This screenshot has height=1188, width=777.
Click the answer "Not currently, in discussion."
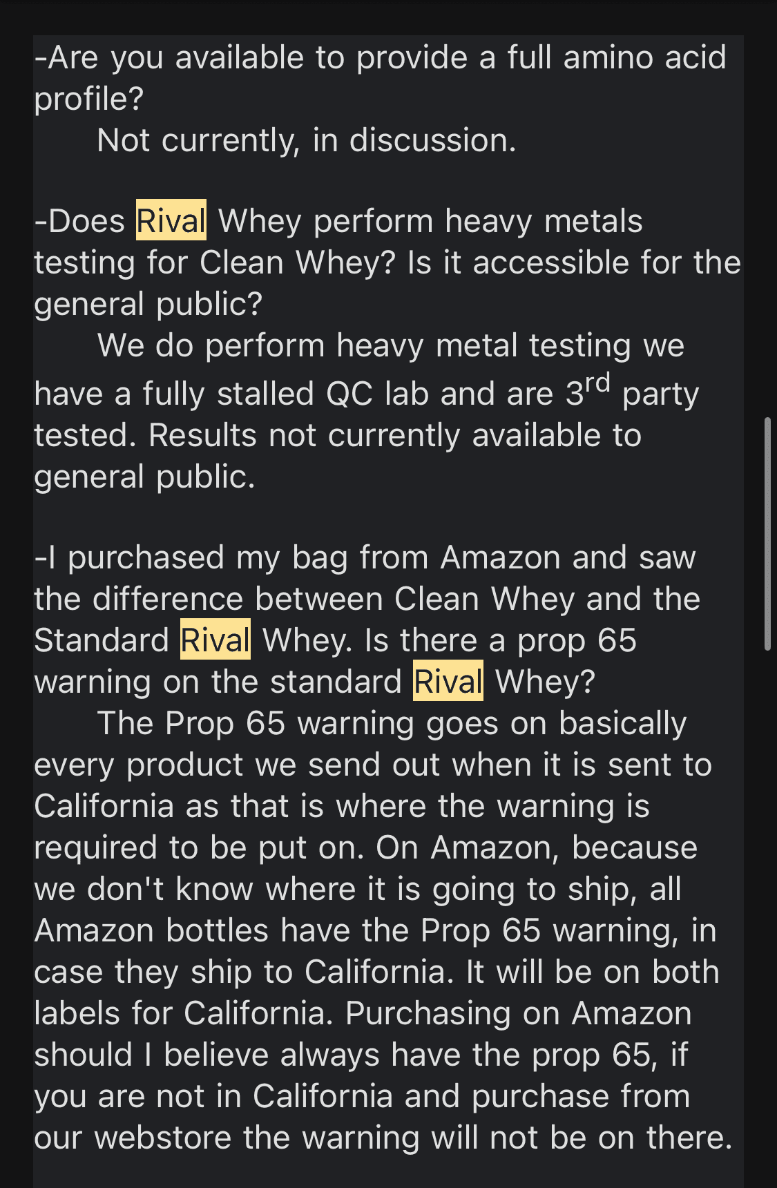(307, 140)
